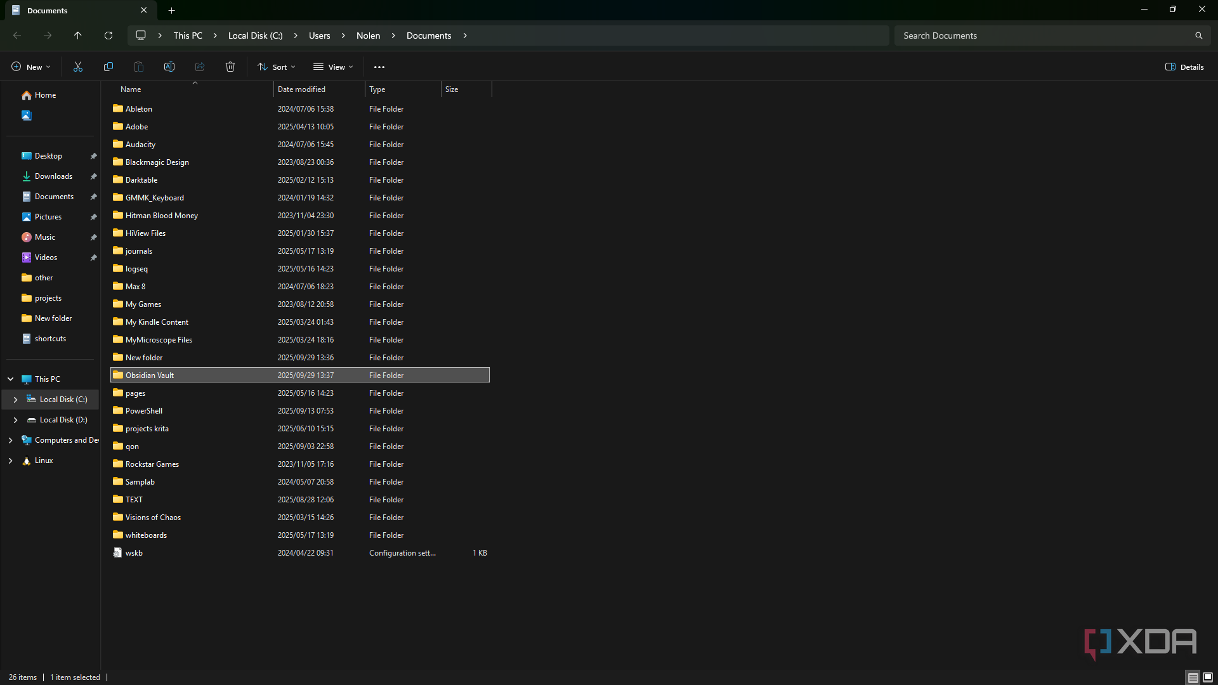Viewport: 1218px width, 685px height.
Task: Click Local Disk (C:) breadcrumb segment
Action: (x=256, y=36)
